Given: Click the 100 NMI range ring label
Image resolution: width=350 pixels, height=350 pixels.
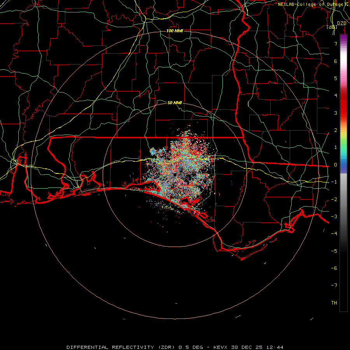Looking at the screenshot, I should click(175, 31).
